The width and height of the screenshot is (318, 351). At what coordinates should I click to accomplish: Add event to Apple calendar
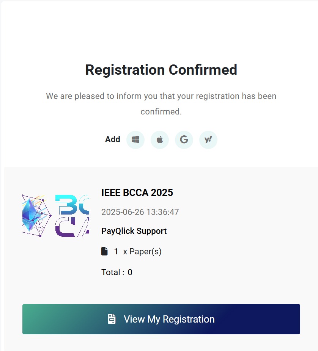159,140
